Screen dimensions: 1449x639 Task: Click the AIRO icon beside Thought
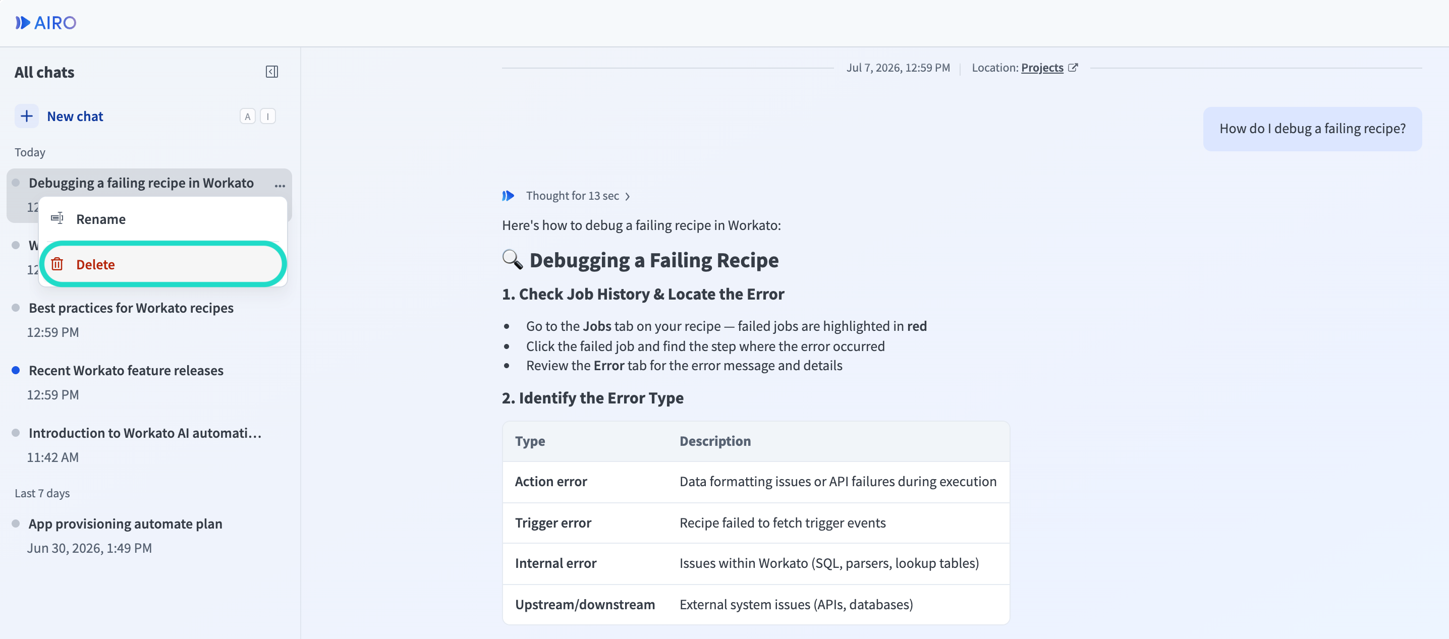[508, 196]
